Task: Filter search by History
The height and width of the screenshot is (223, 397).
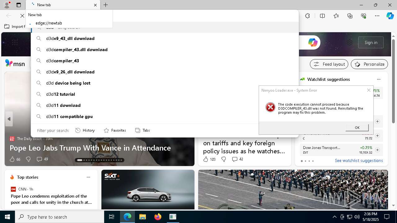Action: click(85, 130)
